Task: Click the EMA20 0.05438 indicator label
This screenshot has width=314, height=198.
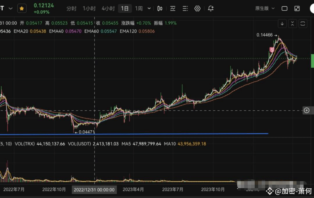Action: [30, 31]
